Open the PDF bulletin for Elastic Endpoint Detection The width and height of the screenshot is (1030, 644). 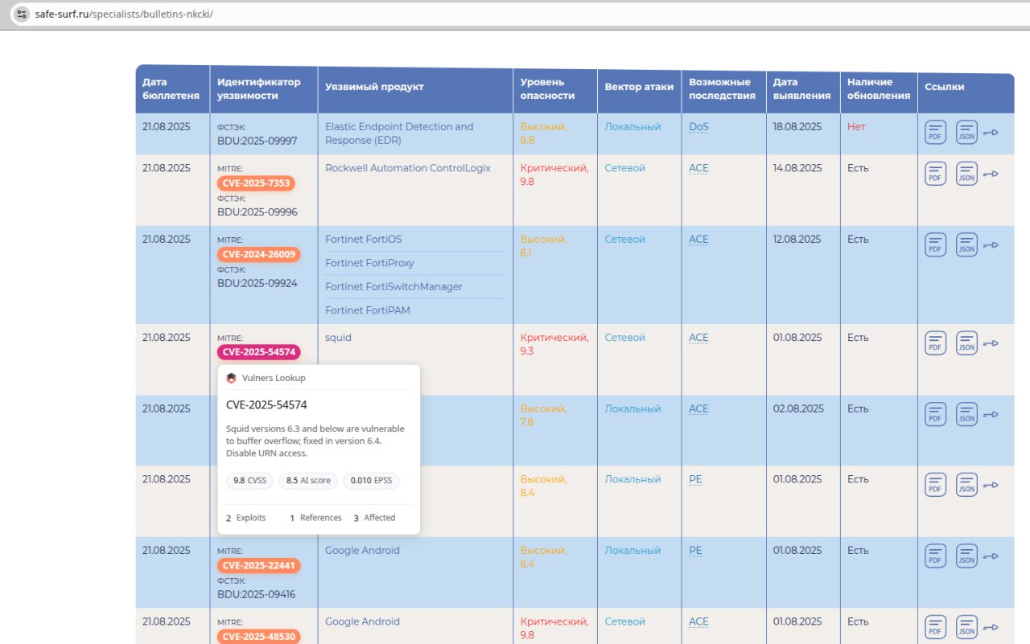[x=935, y=133]
